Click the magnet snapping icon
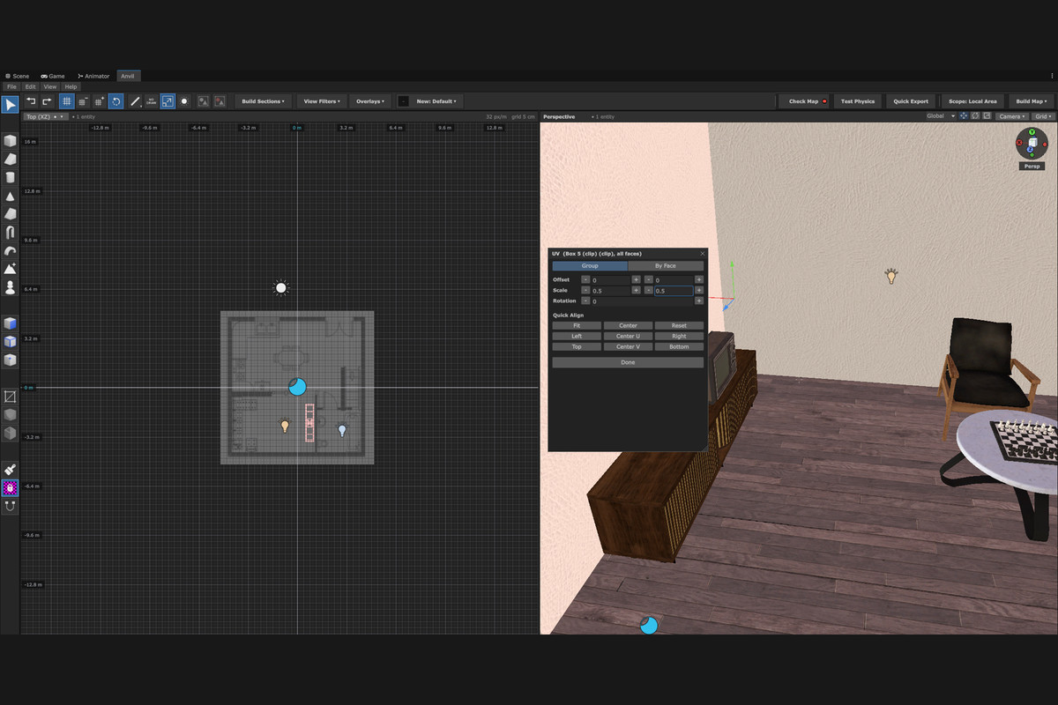Screen dimensions: 1058x705 (10, 507)
